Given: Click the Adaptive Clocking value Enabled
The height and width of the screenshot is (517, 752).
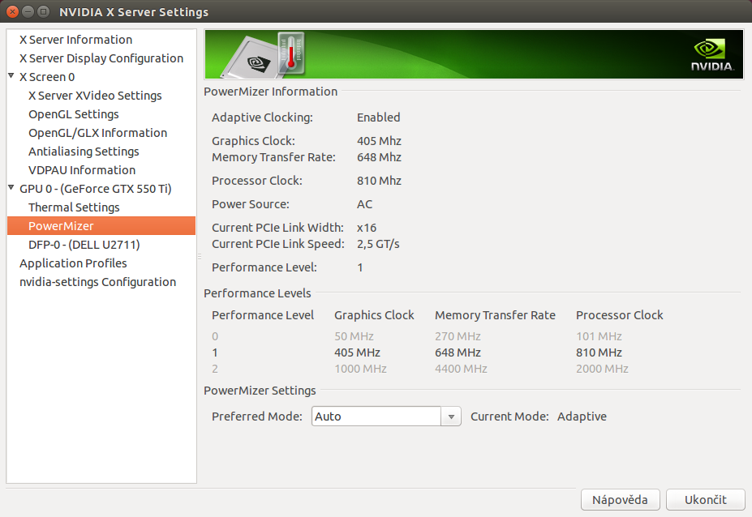Looking at the screenshot, I should [x=378, y=117].
